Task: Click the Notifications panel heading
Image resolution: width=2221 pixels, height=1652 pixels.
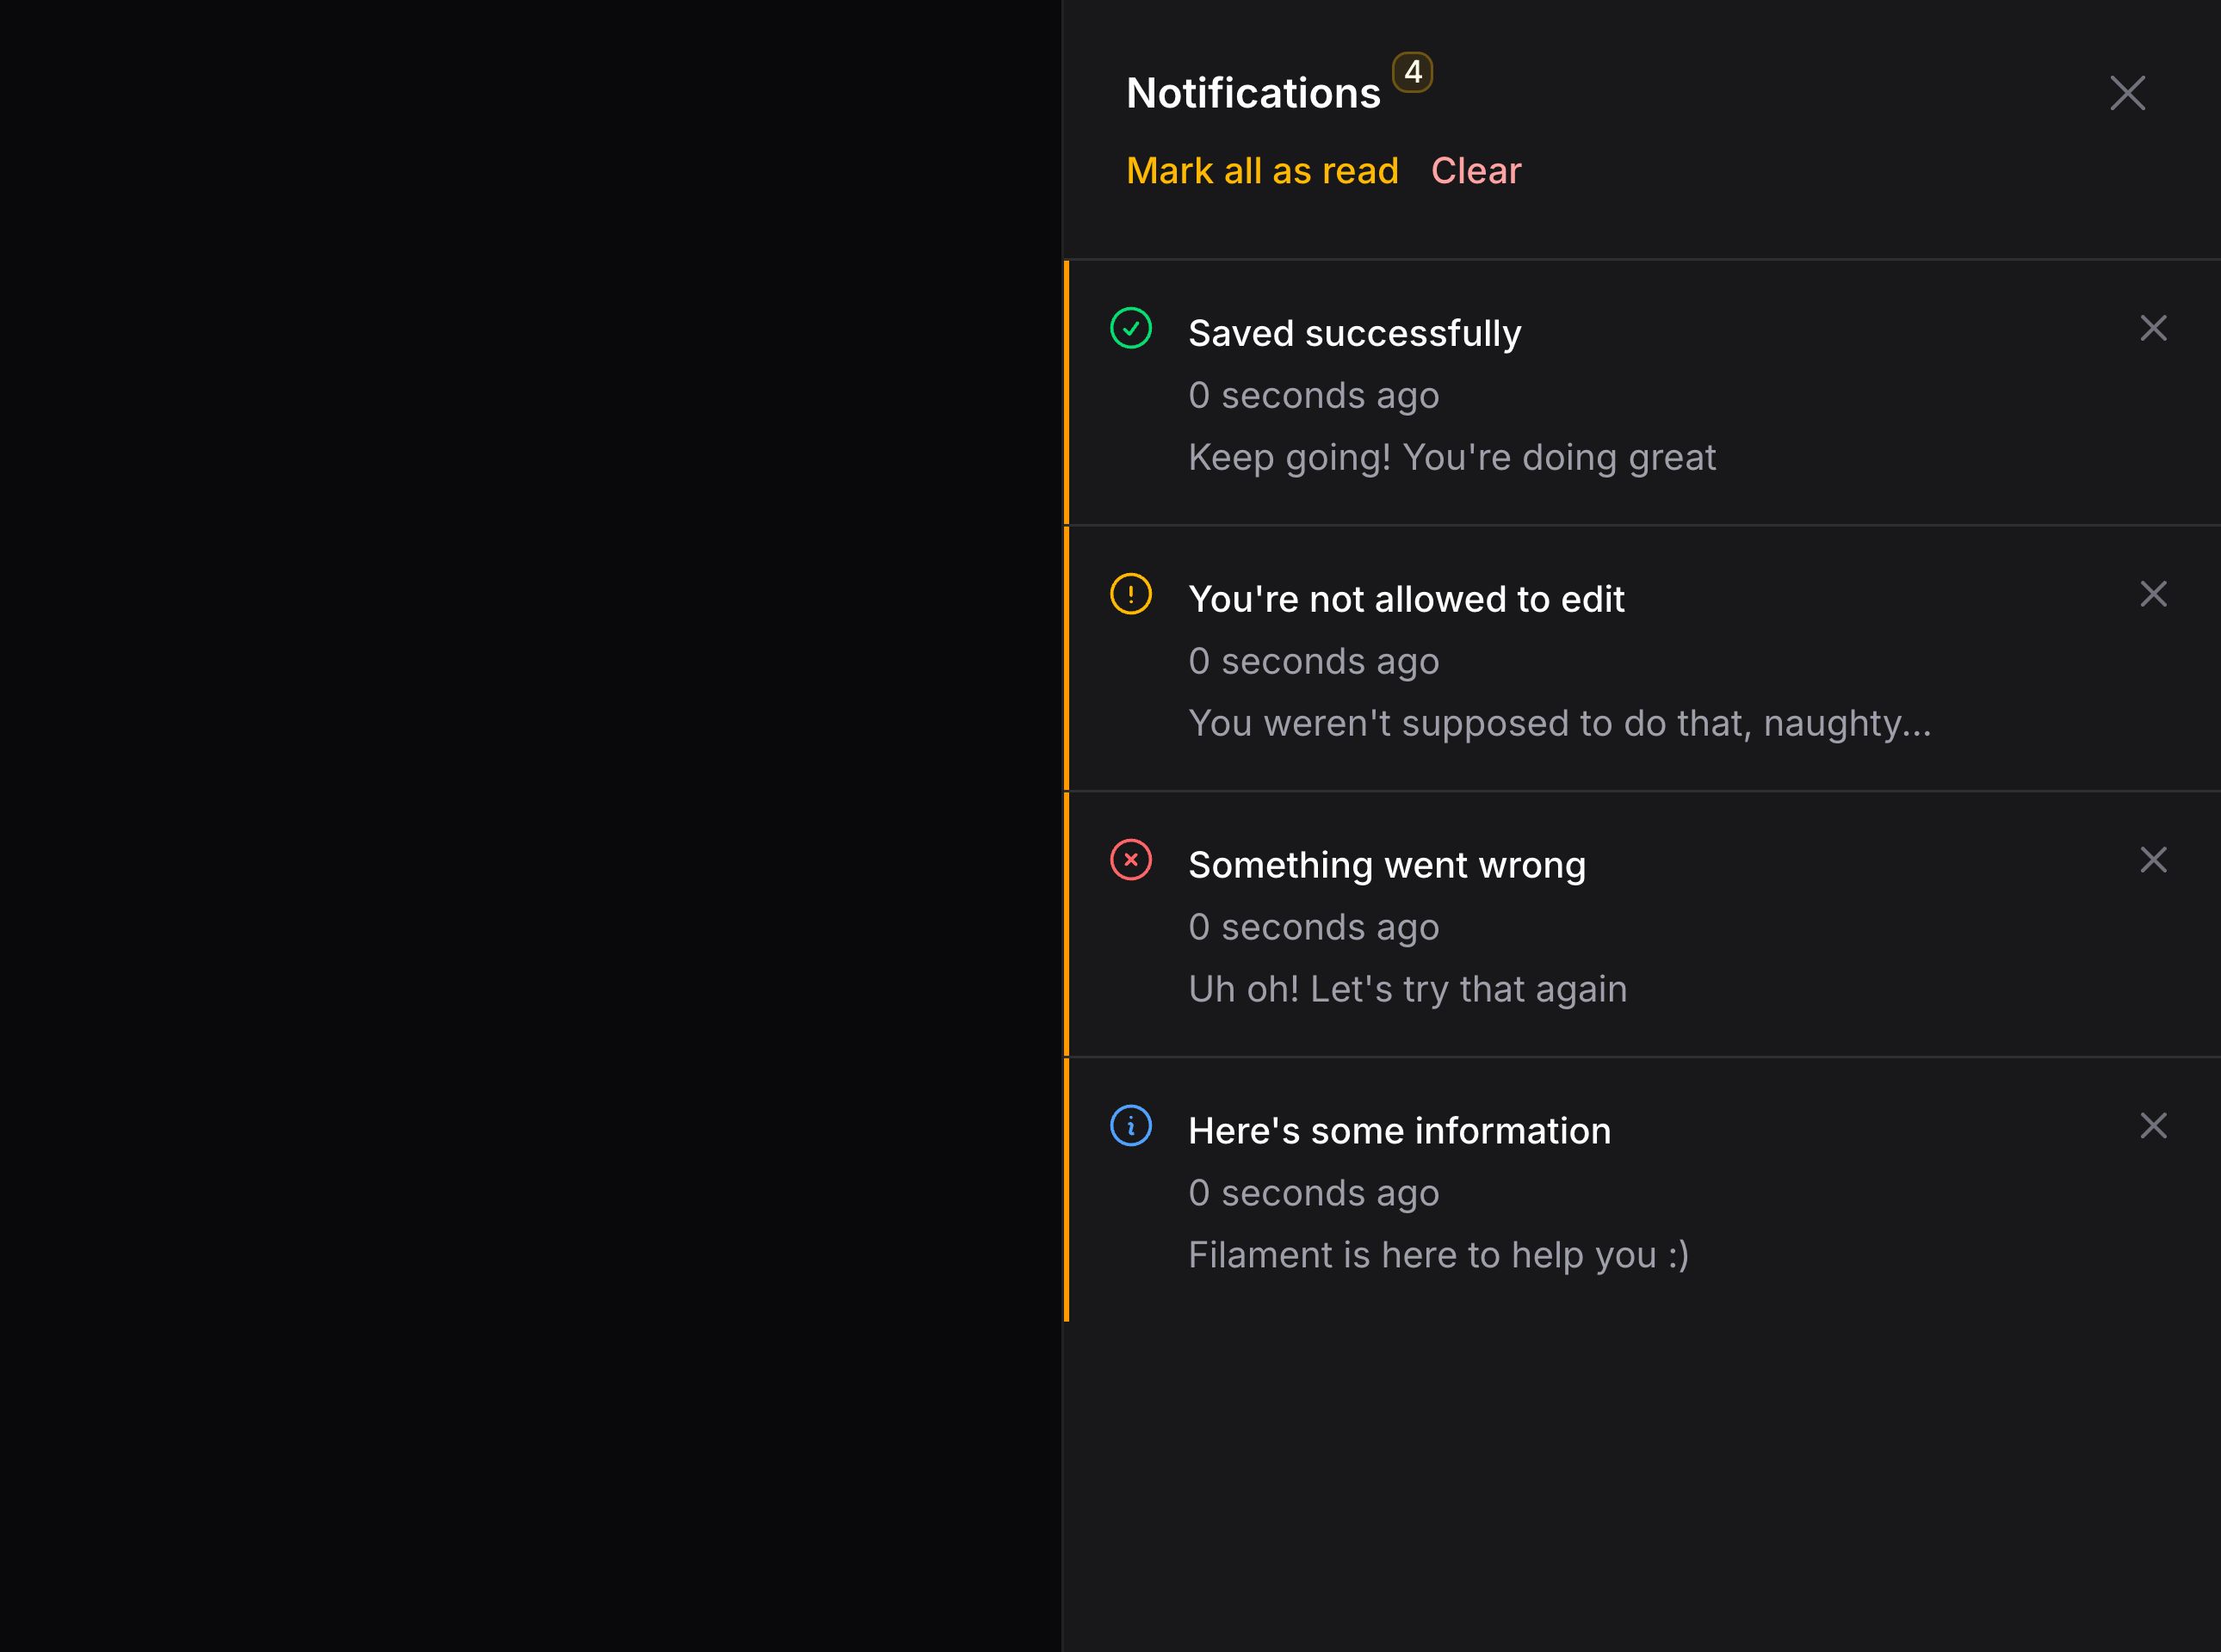Action: point(1253,92)
